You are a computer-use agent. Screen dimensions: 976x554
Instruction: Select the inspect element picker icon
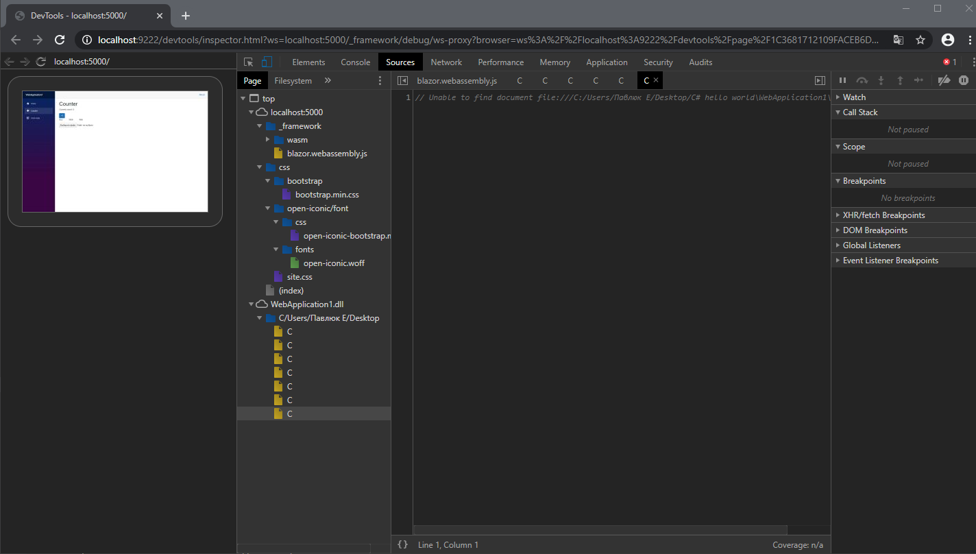(248, 62)
